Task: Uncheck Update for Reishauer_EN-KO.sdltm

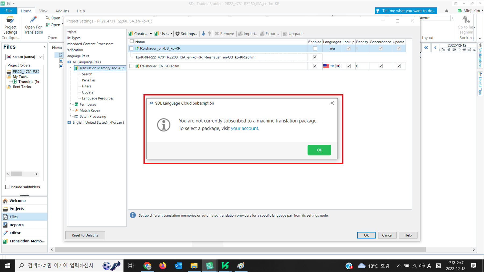Action: tap(399, 66)
